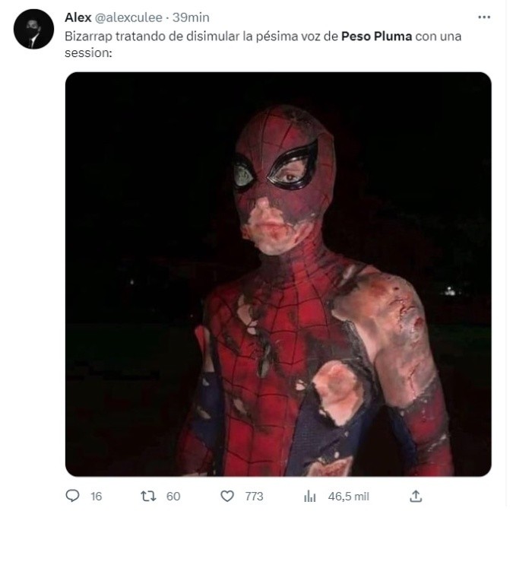
Task: Open the burnt Spider-Man costume photo
Action: [278, 275]
